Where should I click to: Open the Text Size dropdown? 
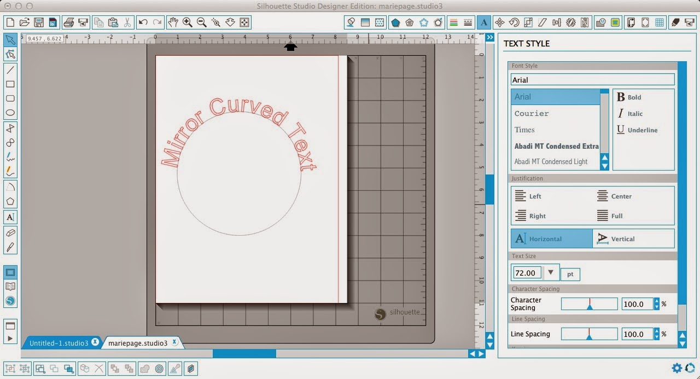551,272
